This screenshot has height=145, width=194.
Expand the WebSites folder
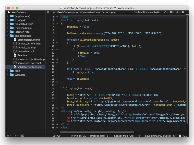(x=8, y=75)
